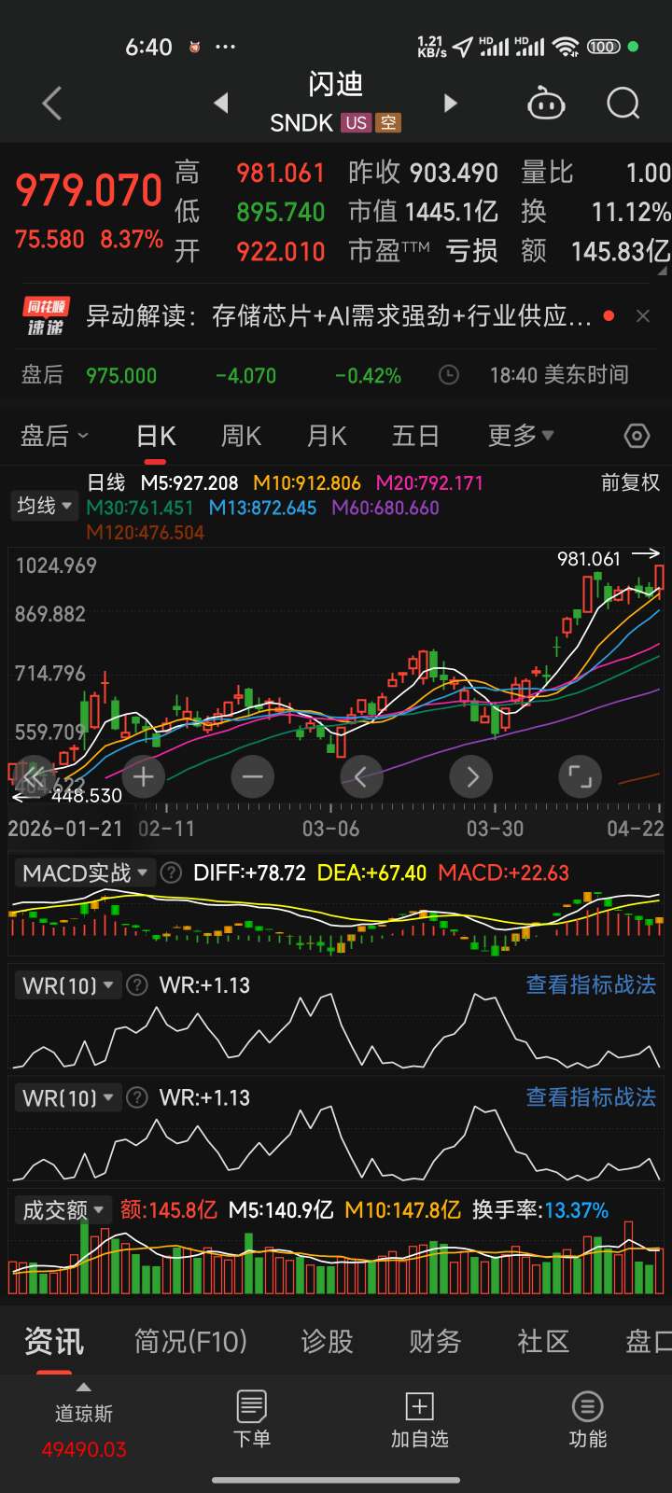Tap the 闪迪 stock title

[335, 85]
